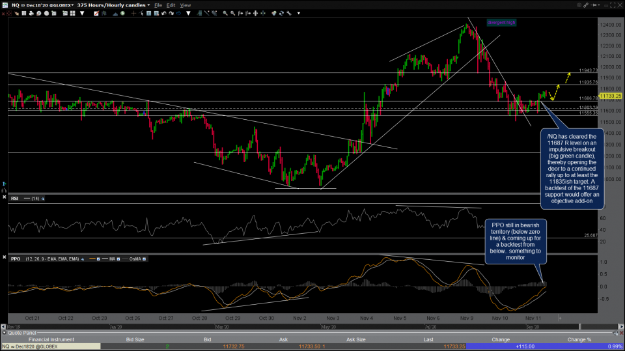Click the Change % column header
625x351 pixels.
coord(579,339)
